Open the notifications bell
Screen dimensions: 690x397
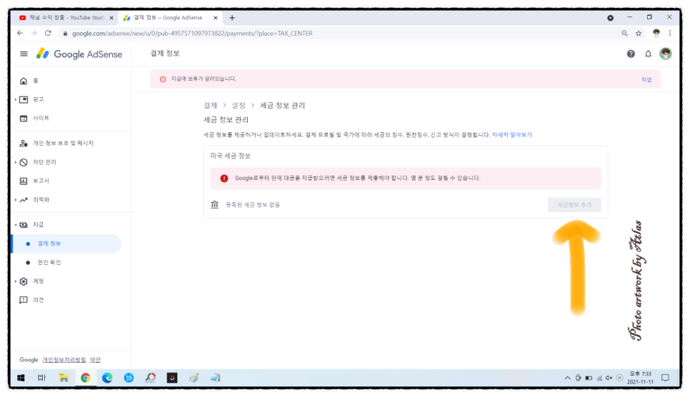(x=648, y=54)
